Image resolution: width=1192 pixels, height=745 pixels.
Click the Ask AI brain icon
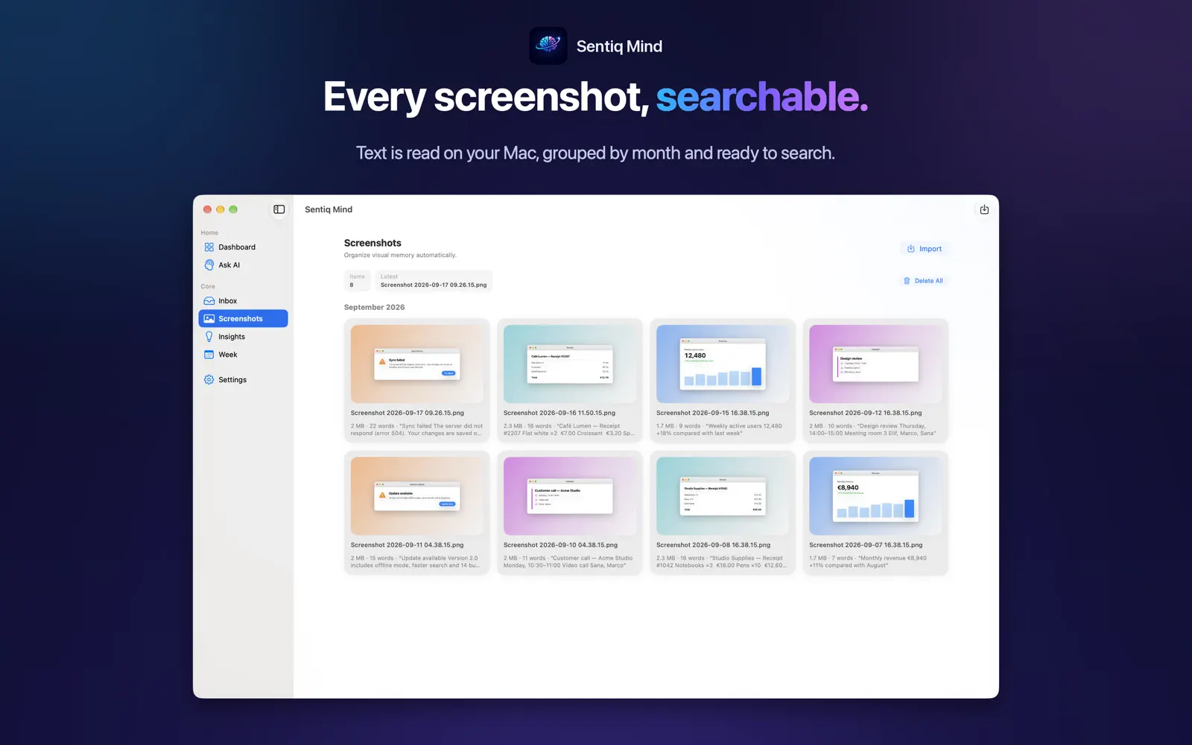tap(209, 265)
